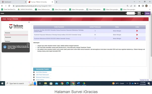Open the Chrome profile avatar
The width and height of the screenshot is (152, 94).
click(146, 6)
